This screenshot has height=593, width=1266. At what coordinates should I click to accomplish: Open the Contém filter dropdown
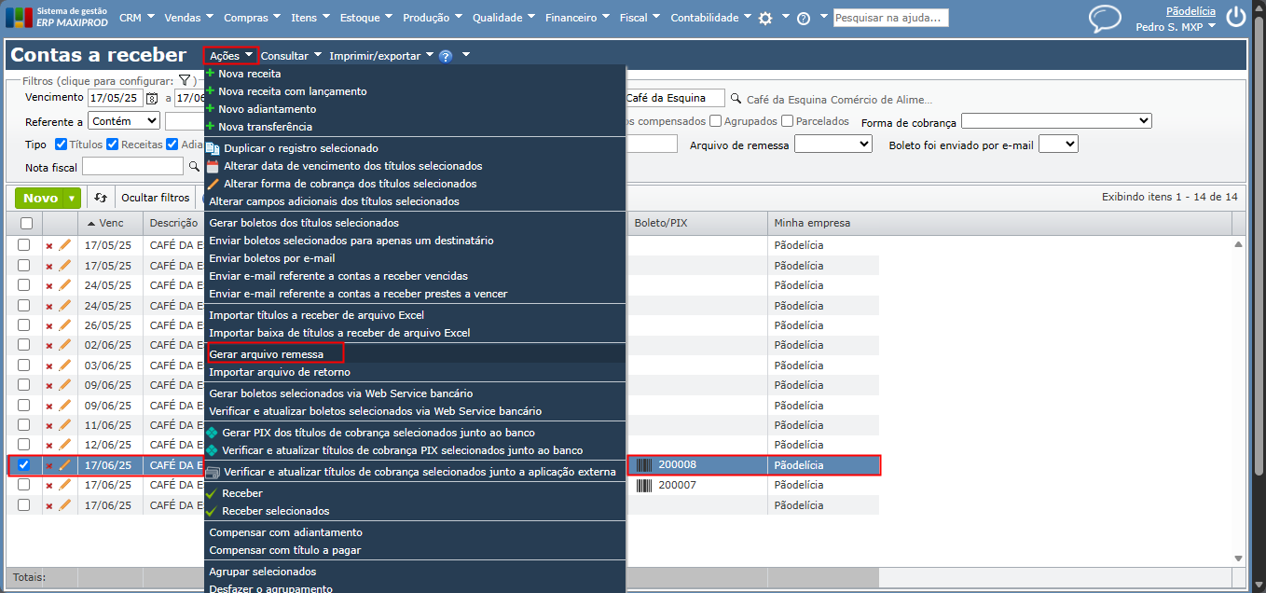[x=124, y=121]
